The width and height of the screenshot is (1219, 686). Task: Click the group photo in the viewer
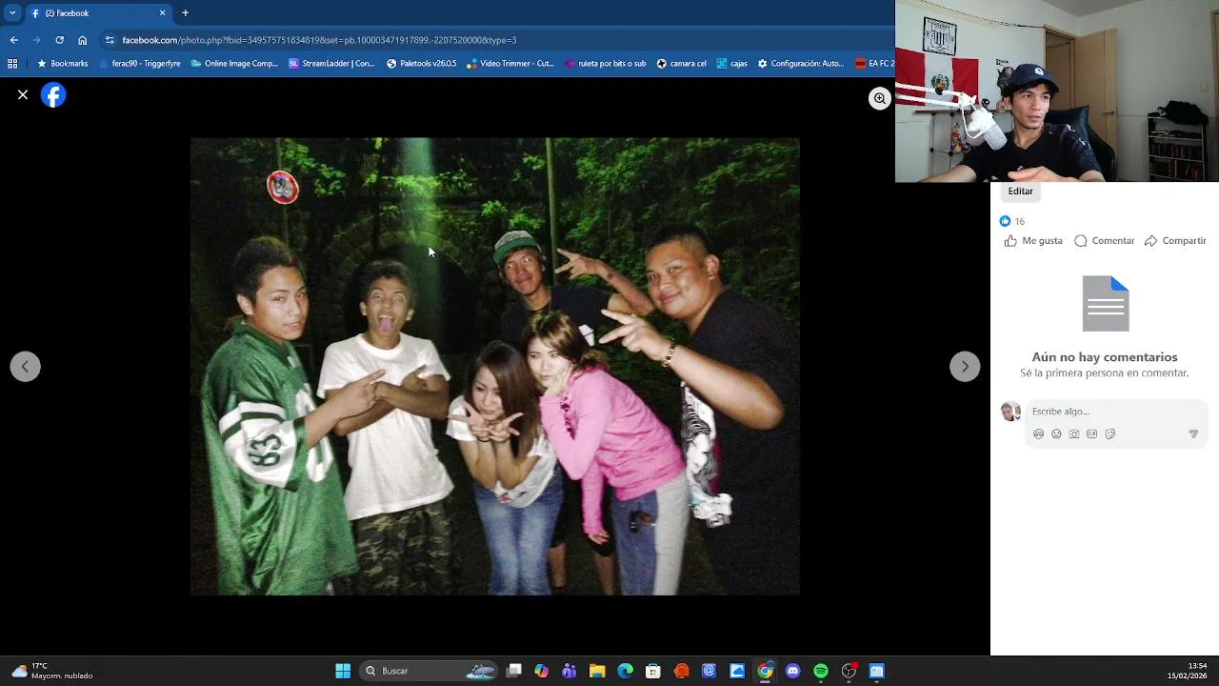[494, 367]
